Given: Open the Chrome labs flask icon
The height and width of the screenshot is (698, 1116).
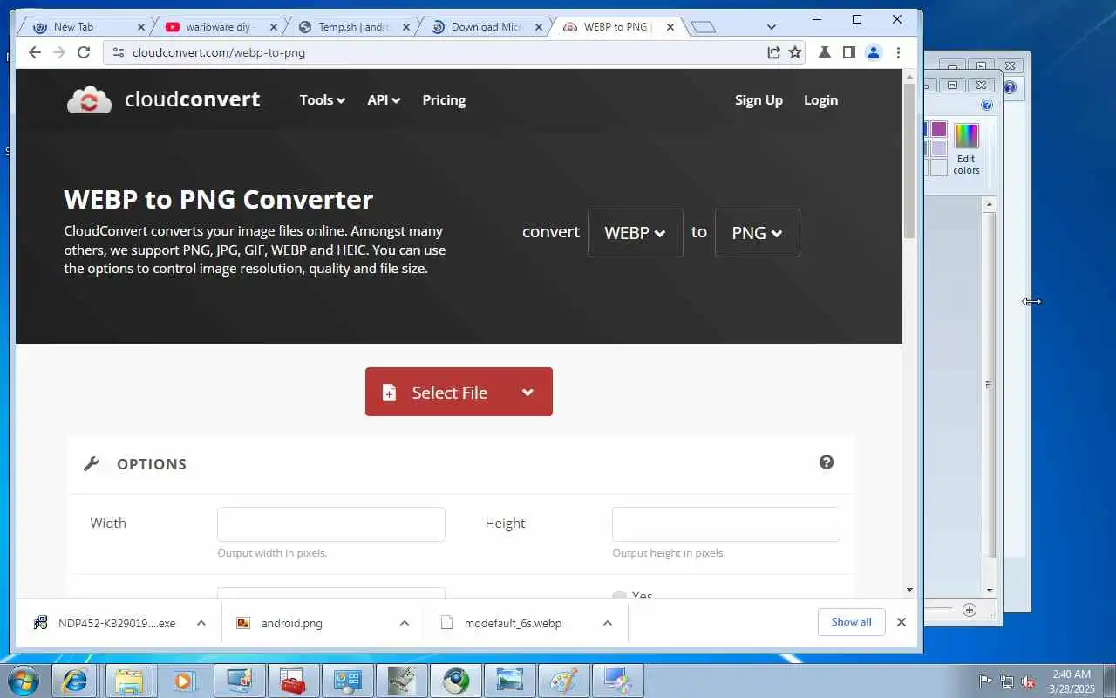Looking at the screenshot, I should [x=824, y=52].
